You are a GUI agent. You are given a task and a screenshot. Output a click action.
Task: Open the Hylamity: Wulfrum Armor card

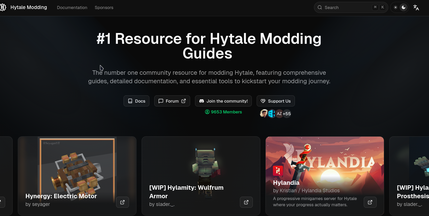(201, 176)
